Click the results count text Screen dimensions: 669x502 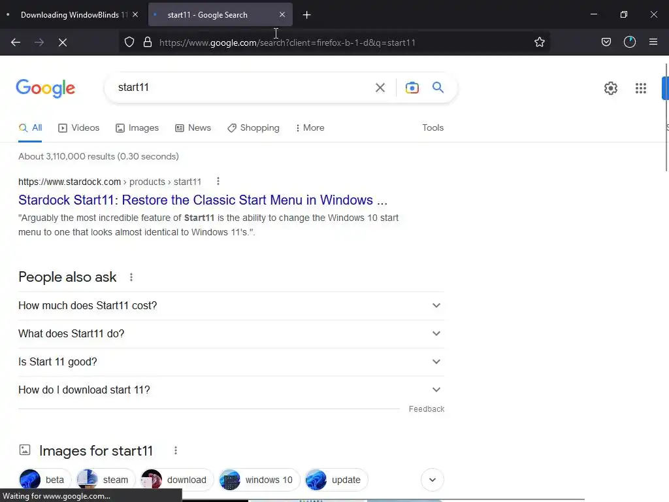[x=99, y=156]
